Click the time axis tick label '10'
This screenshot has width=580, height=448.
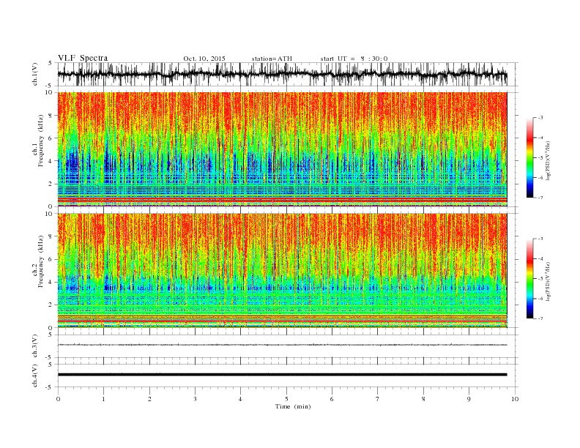[x=515, y=399]
